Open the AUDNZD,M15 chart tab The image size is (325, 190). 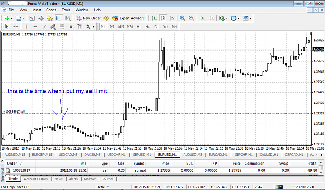click(x=15, y=154)
